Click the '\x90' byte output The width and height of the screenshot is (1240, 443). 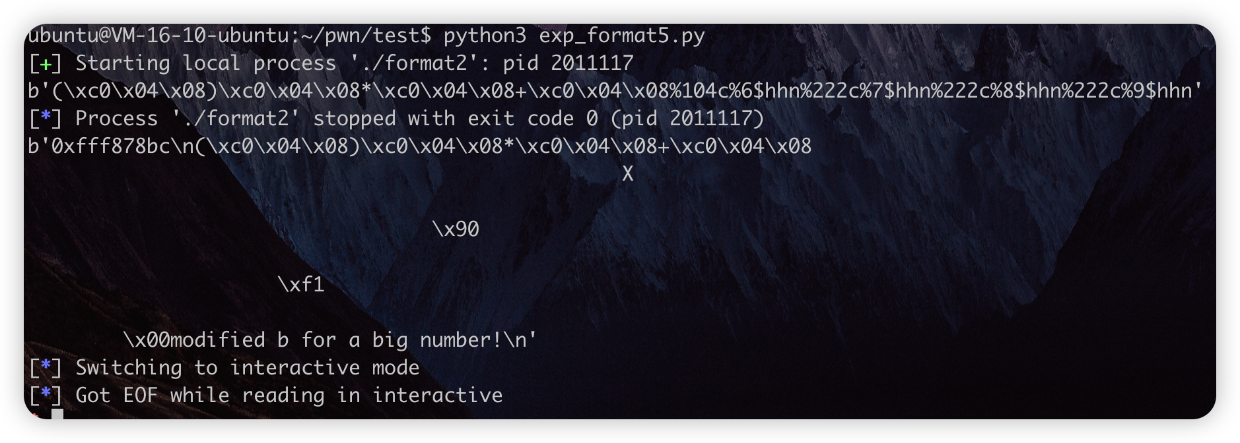pyautogui.click(x=456, y=229)
